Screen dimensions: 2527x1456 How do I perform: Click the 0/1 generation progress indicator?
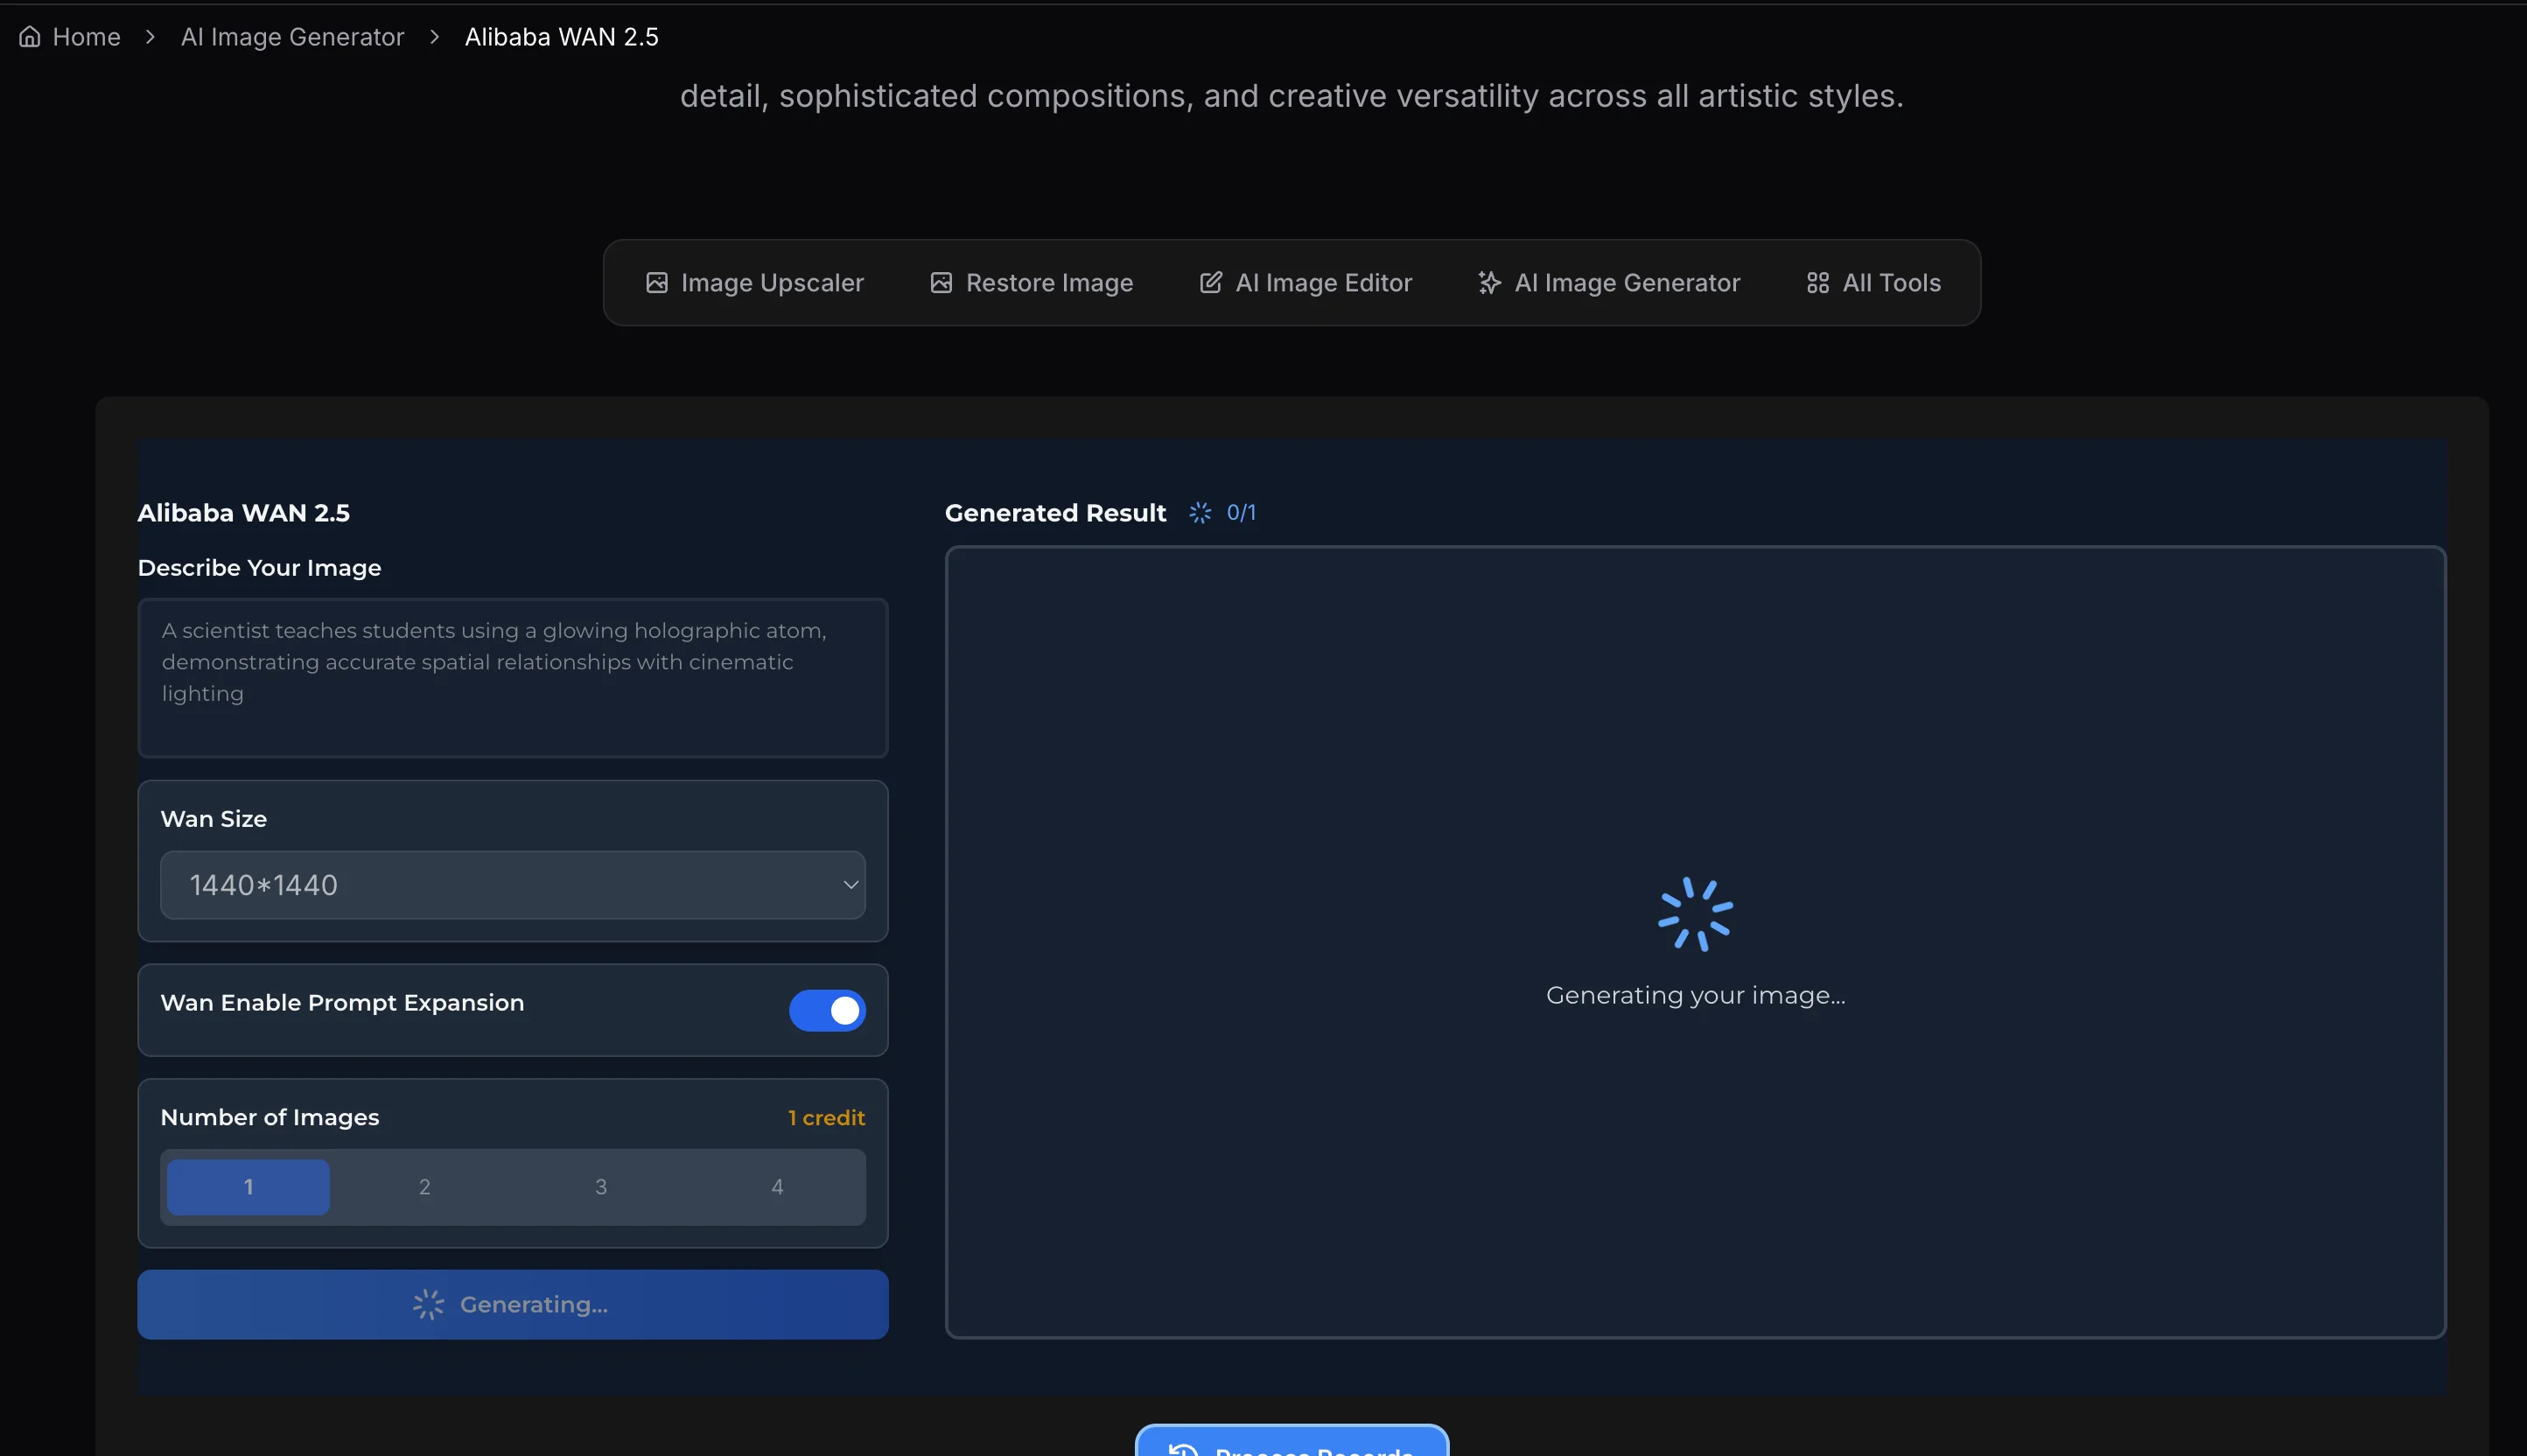click(1242, 512)
